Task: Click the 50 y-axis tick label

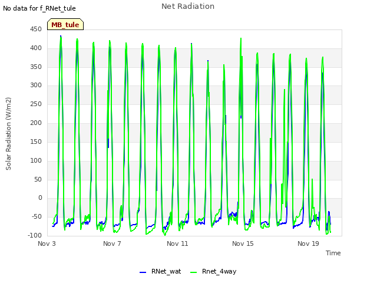Action: point(38,179)
